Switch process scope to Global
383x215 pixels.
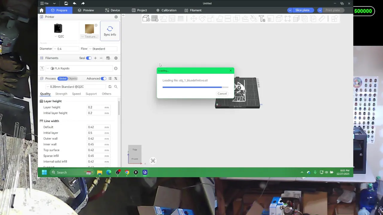63,79
